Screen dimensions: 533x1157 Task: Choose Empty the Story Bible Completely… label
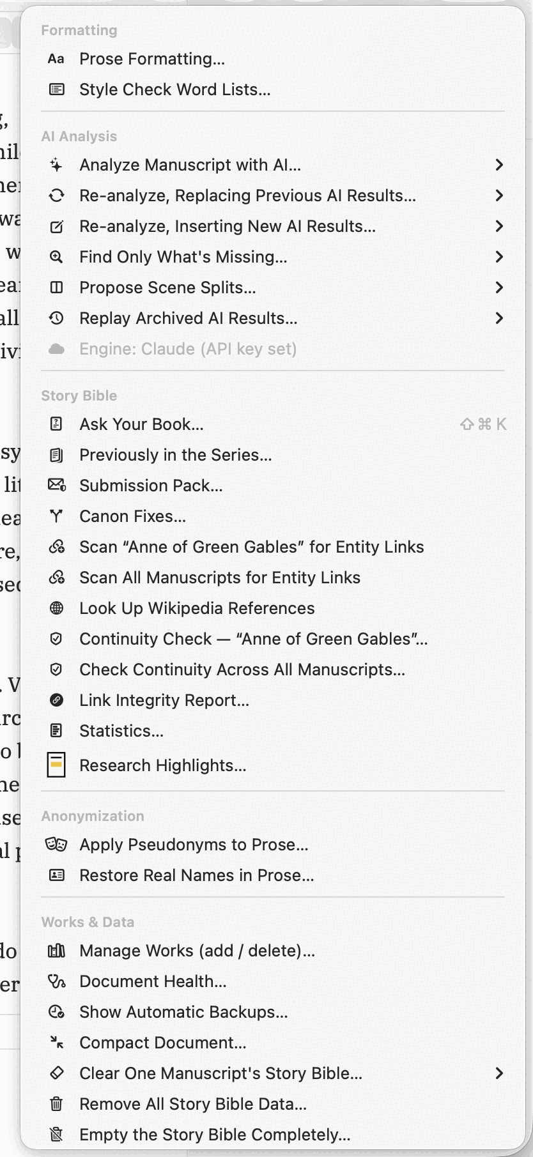[x=215, y=1135]
